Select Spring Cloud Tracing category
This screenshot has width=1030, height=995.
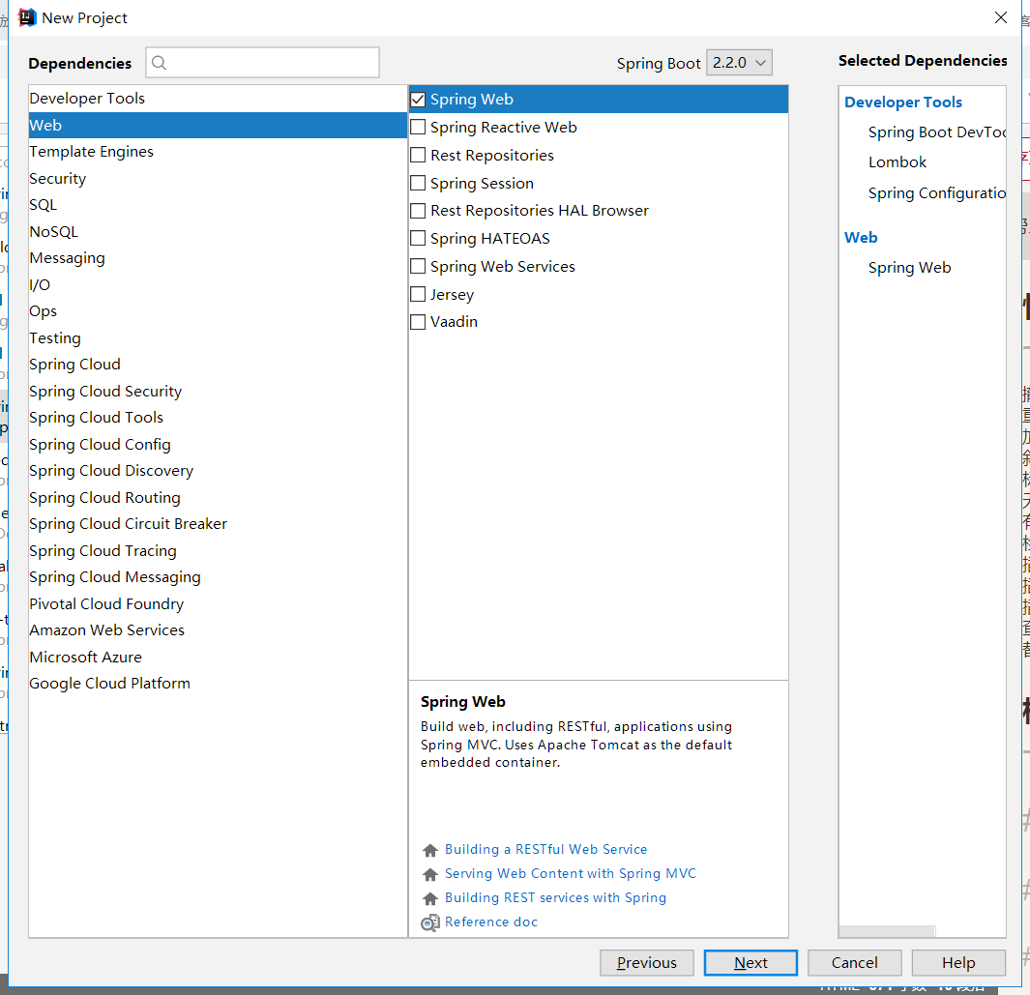[218, 551]
